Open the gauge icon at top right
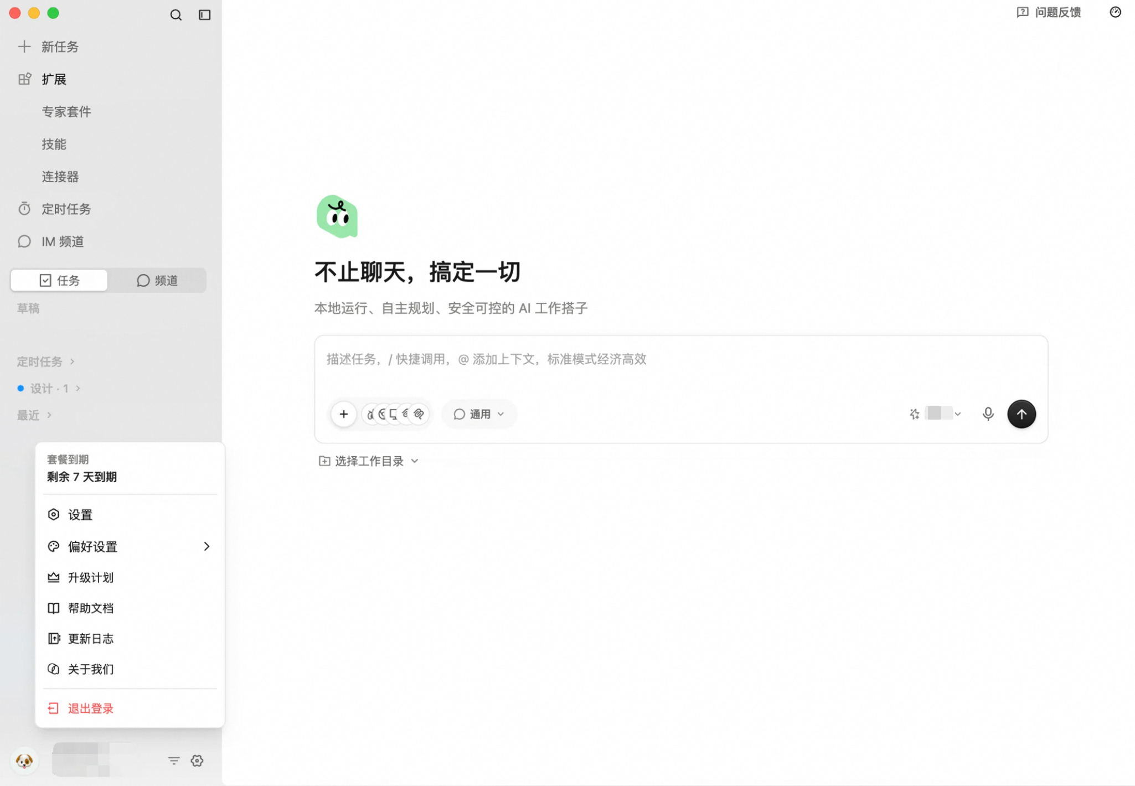The width and height of the screenshot is (1135, 786). pyautogui.click(x=1115, y=12)
